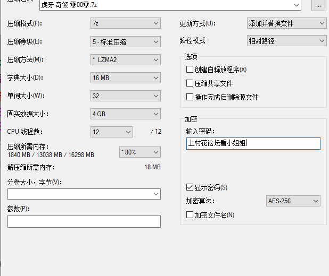Expand the 固实数据大小 4 GB dropdown
The width and height of the screenshot is (329, 276).
(125, 114)
